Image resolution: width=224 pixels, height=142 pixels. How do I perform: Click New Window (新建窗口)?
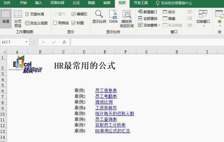click(x=148, y=12)
